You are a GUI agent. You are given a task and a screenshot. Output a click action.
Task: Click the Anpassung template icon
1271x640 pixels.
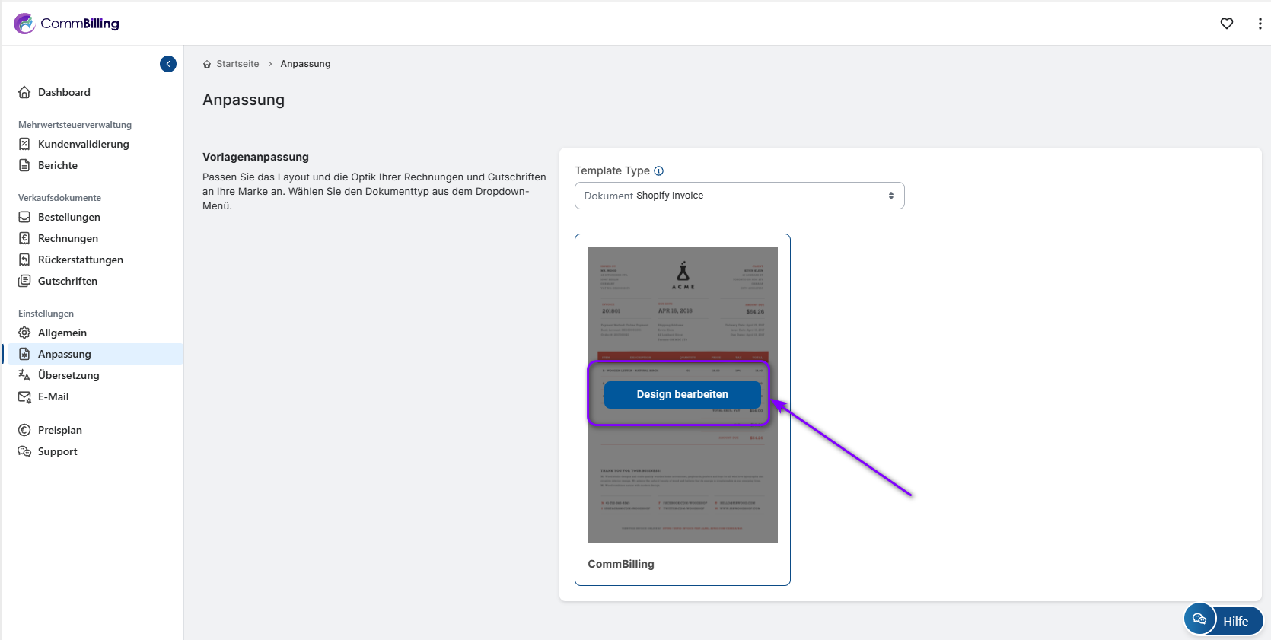(x=24, y=354)
